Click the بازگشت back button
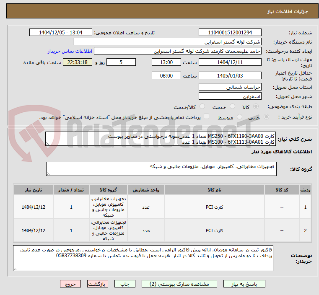The height and width of the screenshot is (295, 319). (98, 284)
